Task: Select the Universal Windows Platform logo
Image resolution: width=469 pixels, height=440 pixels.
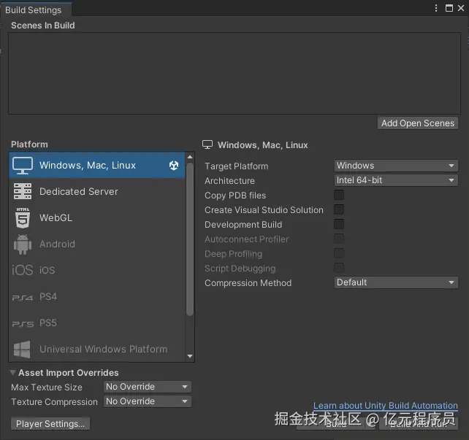Action: click(x=23, y=349)
